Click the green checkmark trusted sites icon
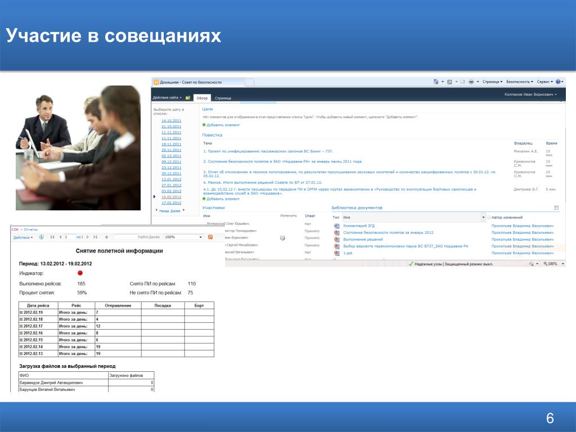The width and height of the screenshot is (576, 432). tap(411, 264)
